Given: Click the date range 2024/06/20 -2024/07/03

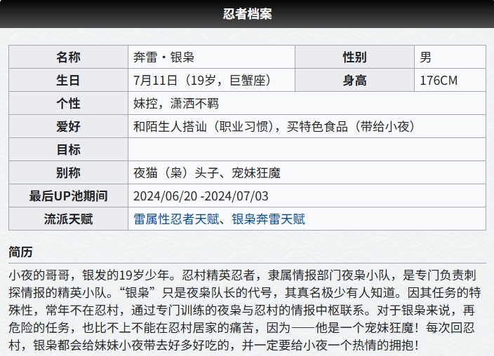Looking at the screenshot, I should [201, 196].
